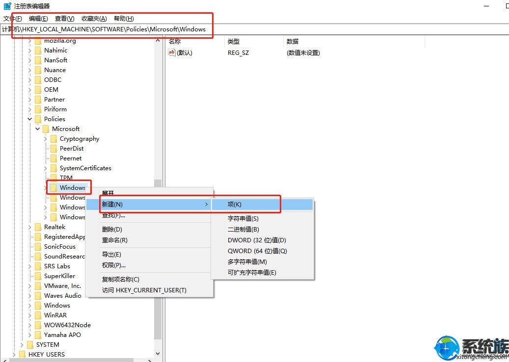
Task: Collapse the Microsoft key chevron
Action: click(38, 129)
